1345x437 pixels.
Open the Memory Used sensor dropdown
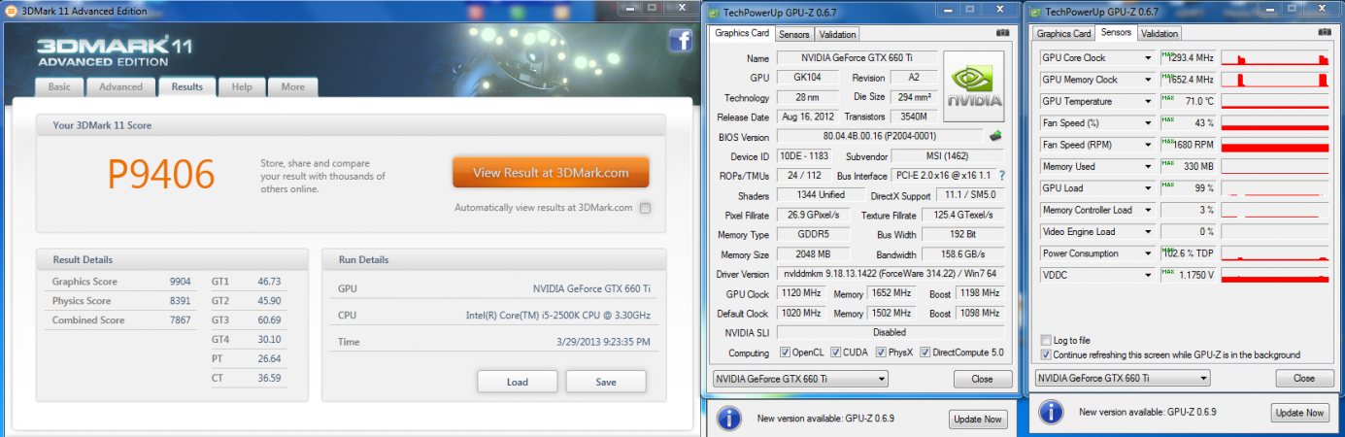(1148, 167)
